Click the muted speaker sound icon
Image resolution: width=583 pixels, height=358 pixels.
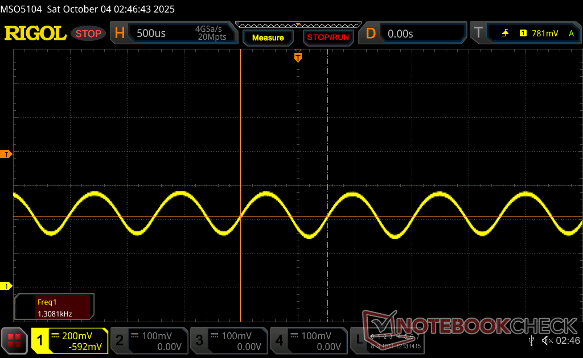(x=546, y=340)
